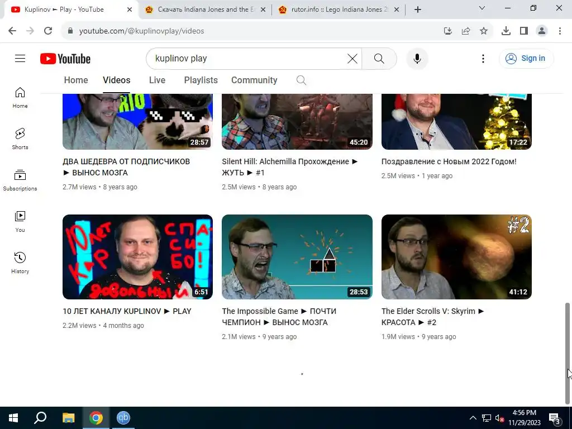Open Windows taskbar search

40,418
